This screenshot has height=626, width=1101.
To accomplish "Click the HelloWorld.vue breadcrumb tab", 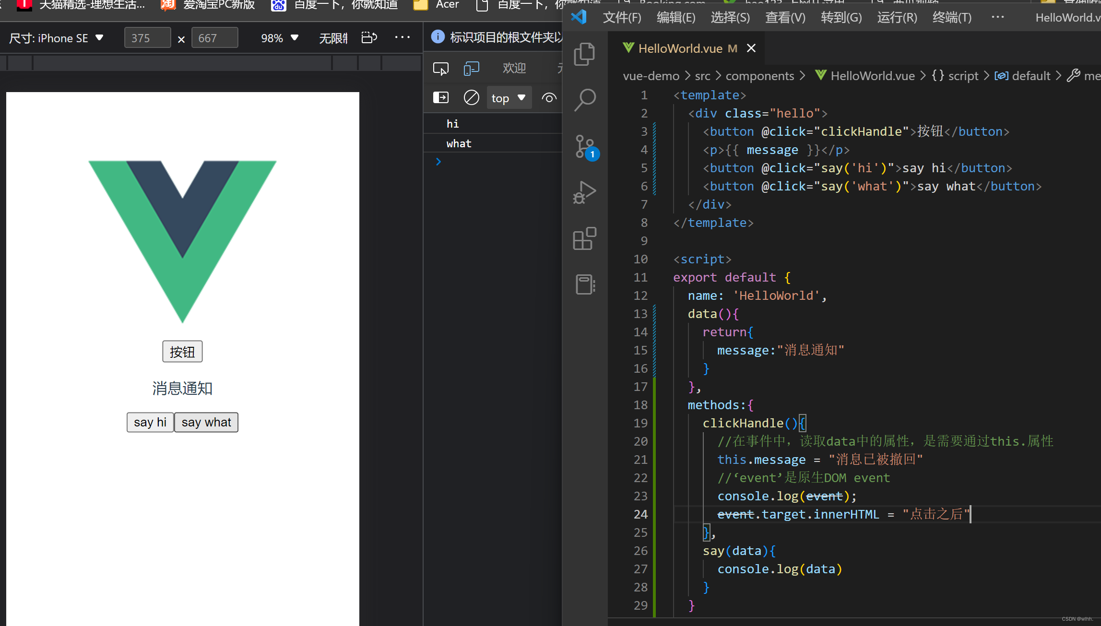I will 870,75.
